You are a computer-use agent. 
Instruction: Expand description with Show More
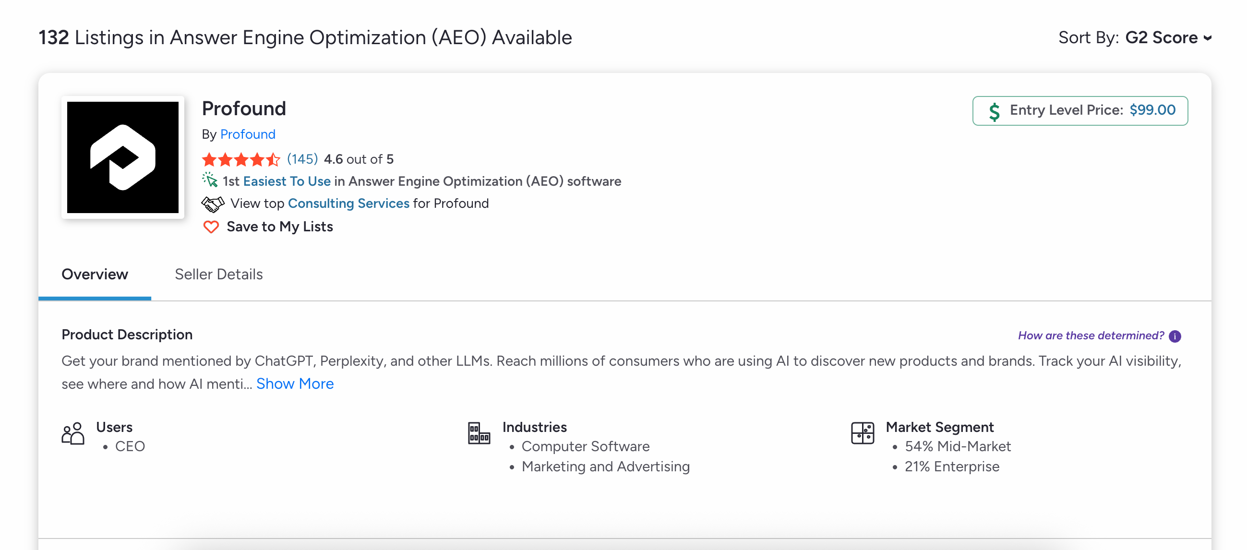click(295, 383)
